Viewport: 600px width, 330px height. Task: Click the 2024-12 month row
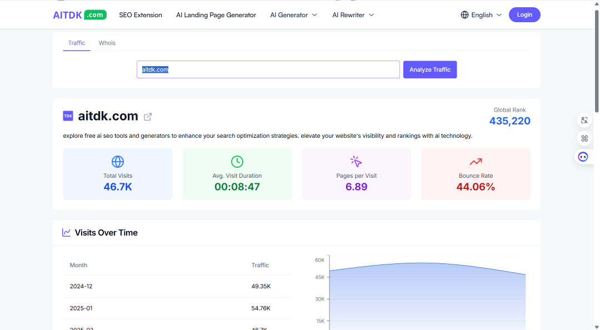pos(177,286)
